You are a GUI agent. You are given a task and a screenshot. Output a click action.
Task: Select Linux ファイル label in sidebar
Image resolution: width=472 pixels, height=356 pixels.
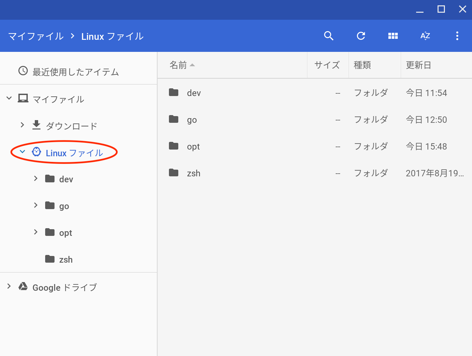74,153
